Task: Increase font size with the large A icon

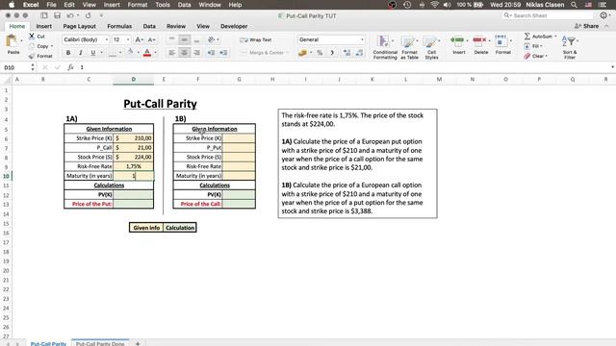Action: [139, 39]
